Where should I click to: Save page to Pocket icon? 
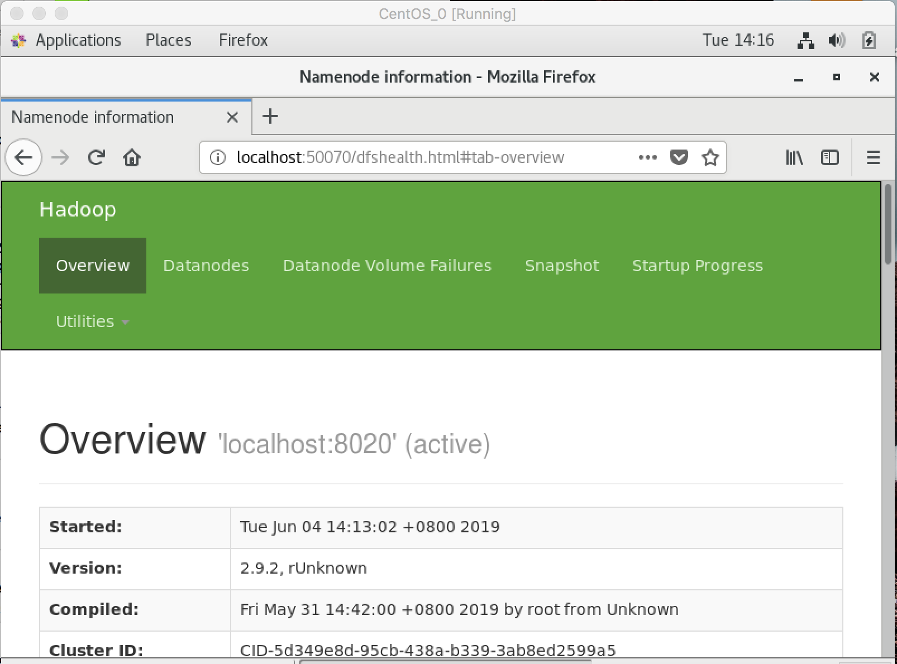click(x=679, y=158)
